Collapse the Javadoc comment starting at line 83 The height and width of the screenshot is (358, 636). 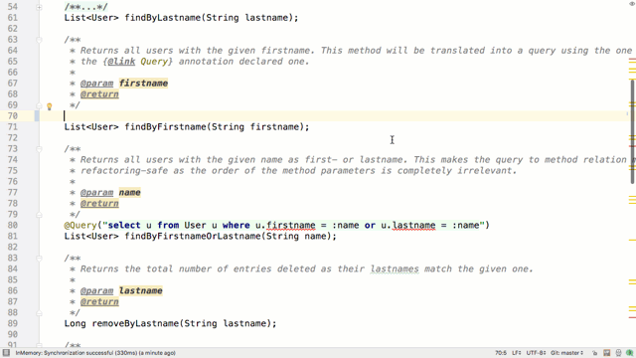point(39,259)
